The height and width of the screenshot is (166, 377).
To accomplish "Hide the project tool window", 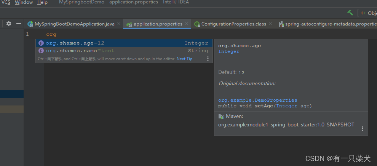I will tap(19, 24).
